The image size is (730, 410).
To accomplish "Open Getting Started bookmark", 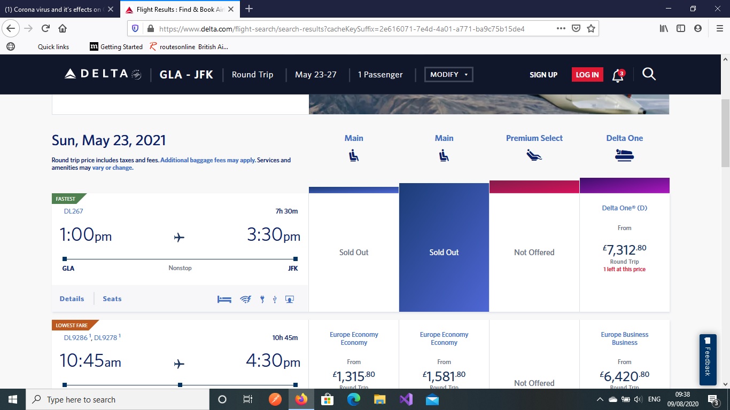I will tap(116, 47).
